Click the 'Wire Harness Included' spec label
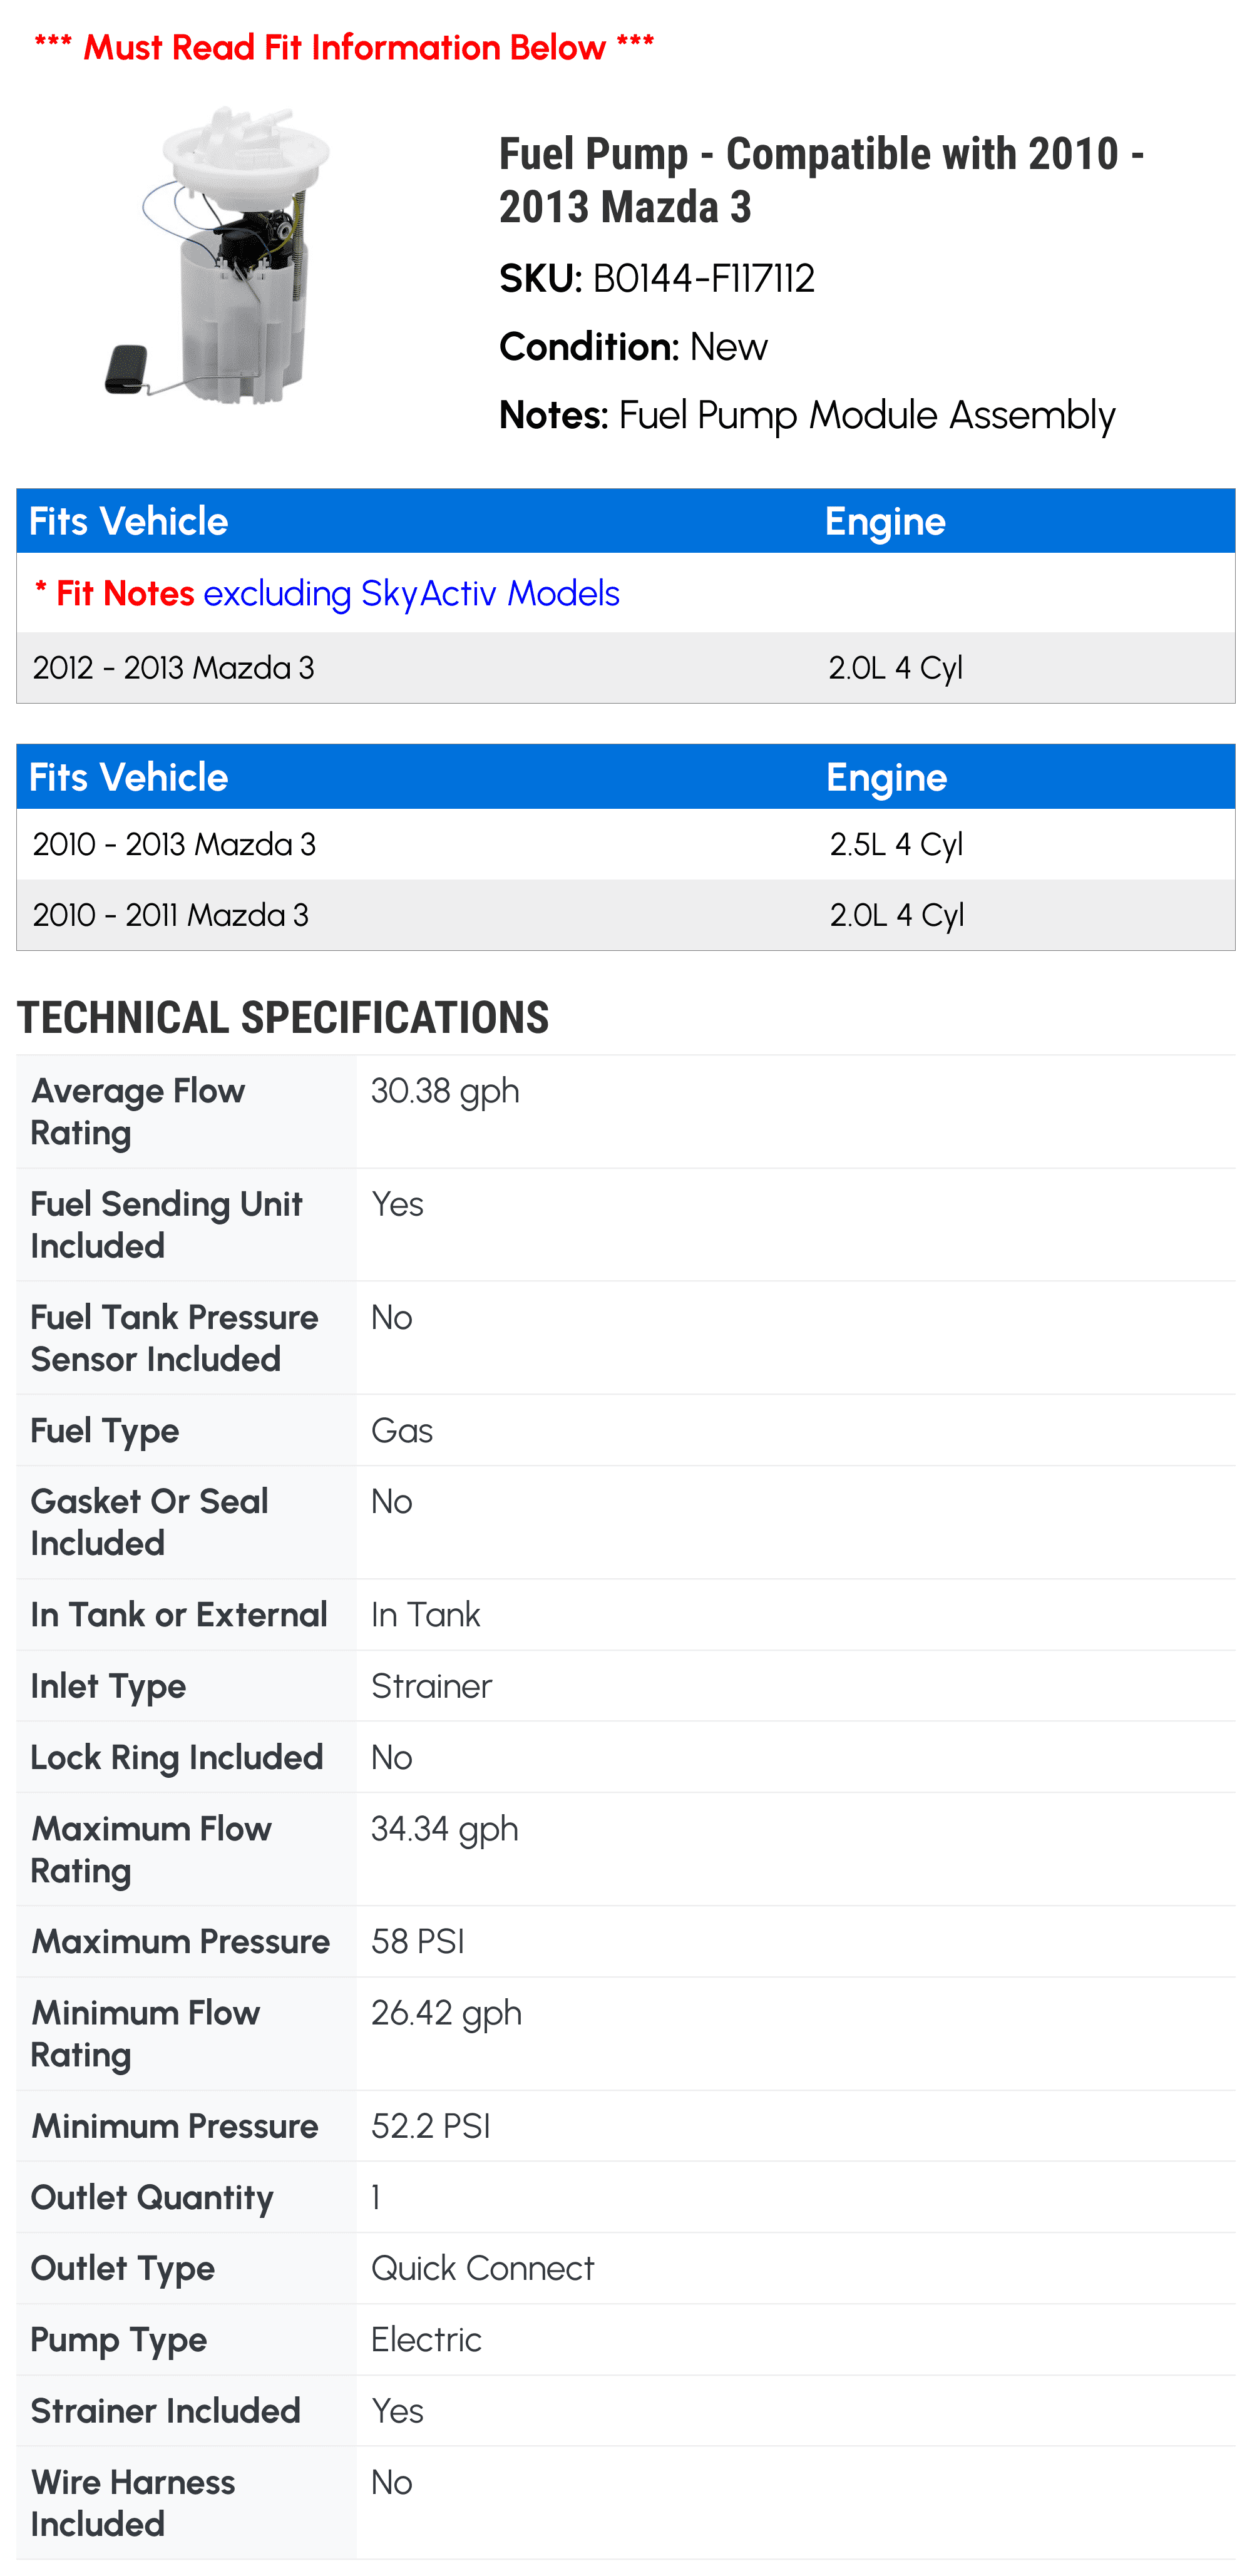Image resolution: width=1252 pixels, height=2576 pixels. click(x=132, y=2503)
